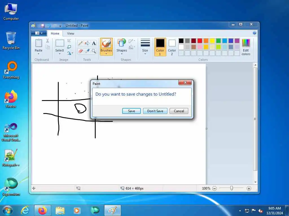Viewport: 289px width, 216px height.
Task: Switch to the View ribbon tab
Action: 71,33
